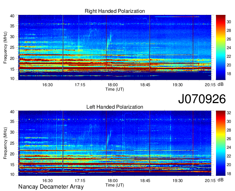Click the 26 dB mark on Left Handed colorbar

point(229,139)
